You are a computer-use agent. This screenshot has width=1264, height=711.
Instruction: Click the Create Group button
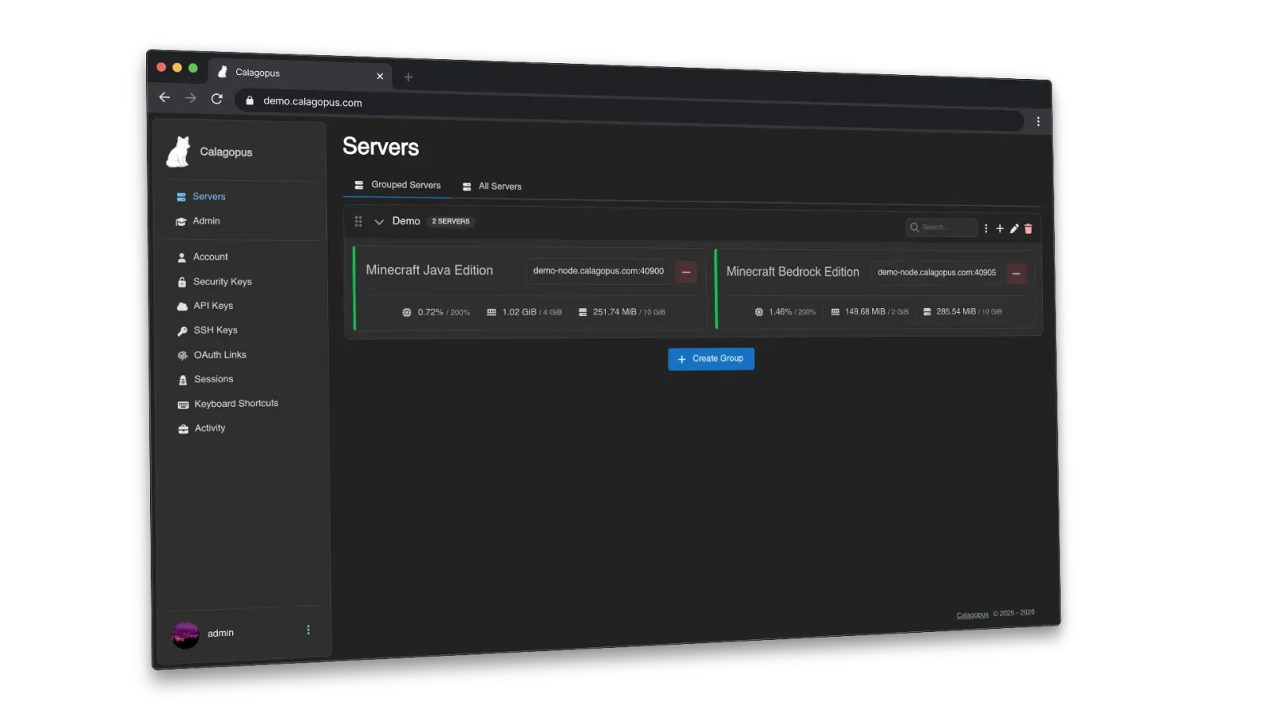[x=711, y=359]
